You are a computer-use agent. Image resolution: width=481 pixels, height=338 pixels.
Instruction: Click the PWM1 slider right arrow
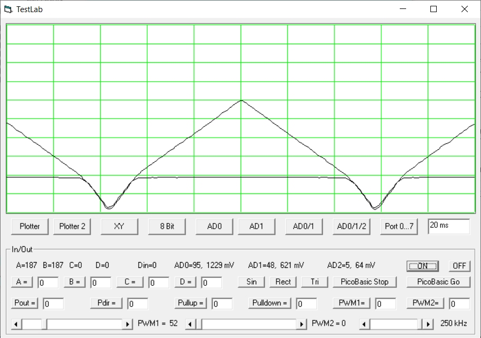click(x=128, y=324)
